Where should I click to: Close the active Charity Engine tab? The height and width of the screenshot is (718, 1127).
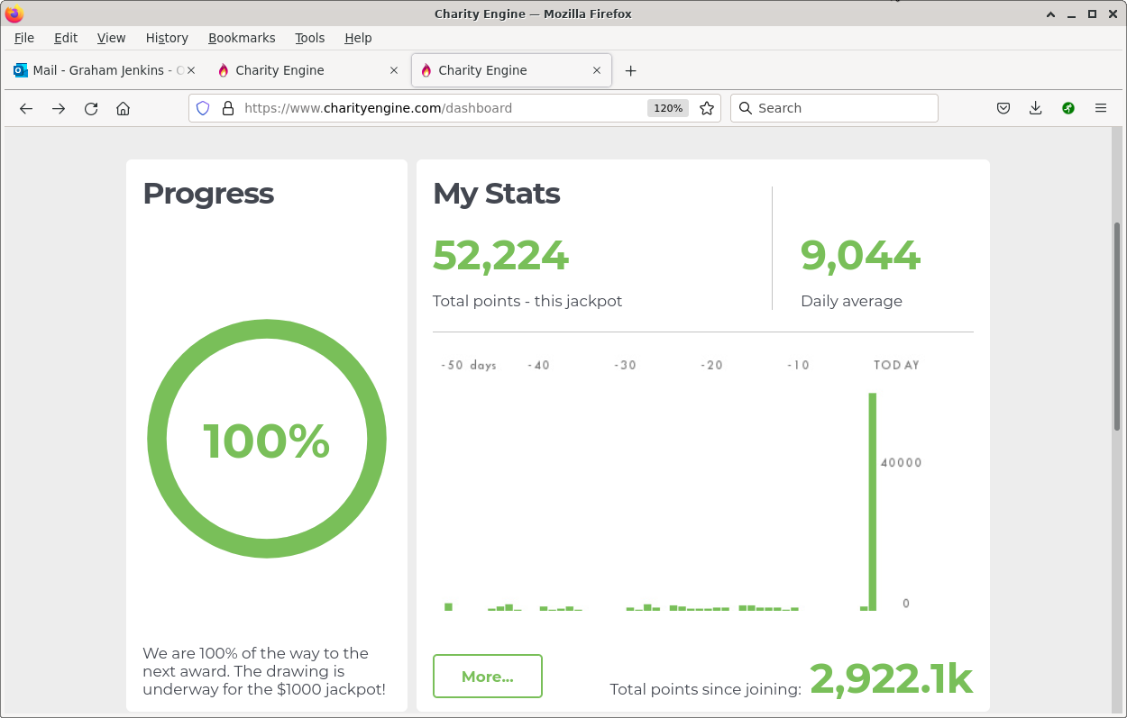(x=597, y=70)
